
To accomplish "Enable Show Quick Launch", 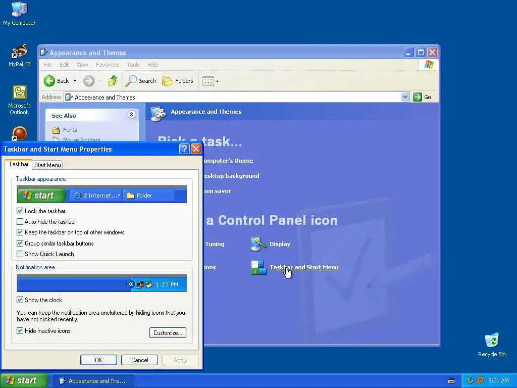I will (x=20, y=254).
